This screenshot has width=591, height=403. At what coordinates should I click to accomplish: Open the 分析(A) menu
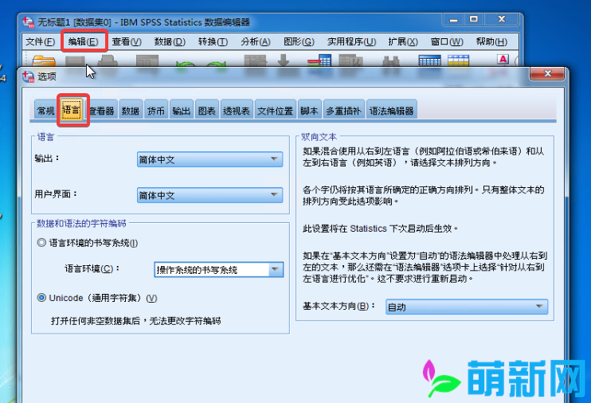256,41
